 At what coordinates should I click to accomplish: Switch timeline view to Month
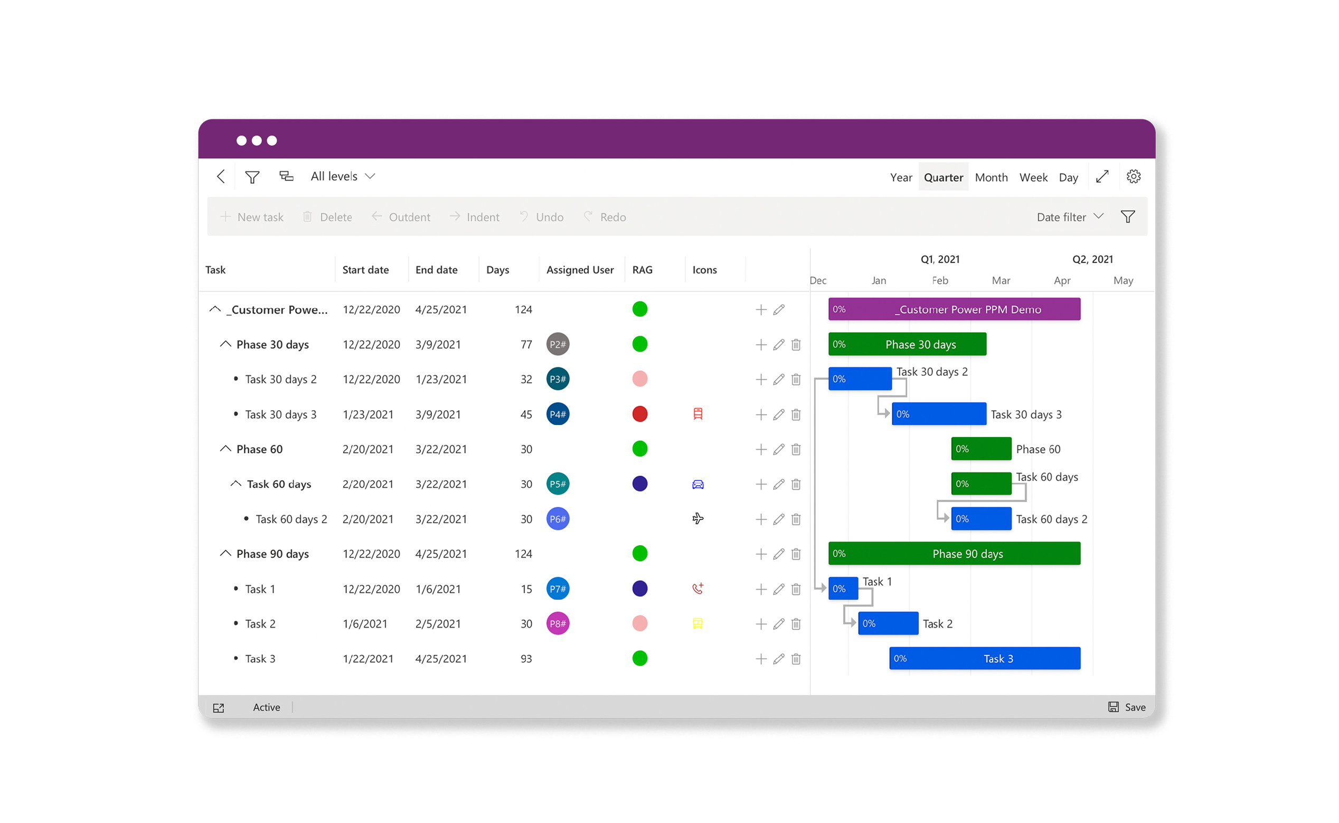tap(991, 177)
